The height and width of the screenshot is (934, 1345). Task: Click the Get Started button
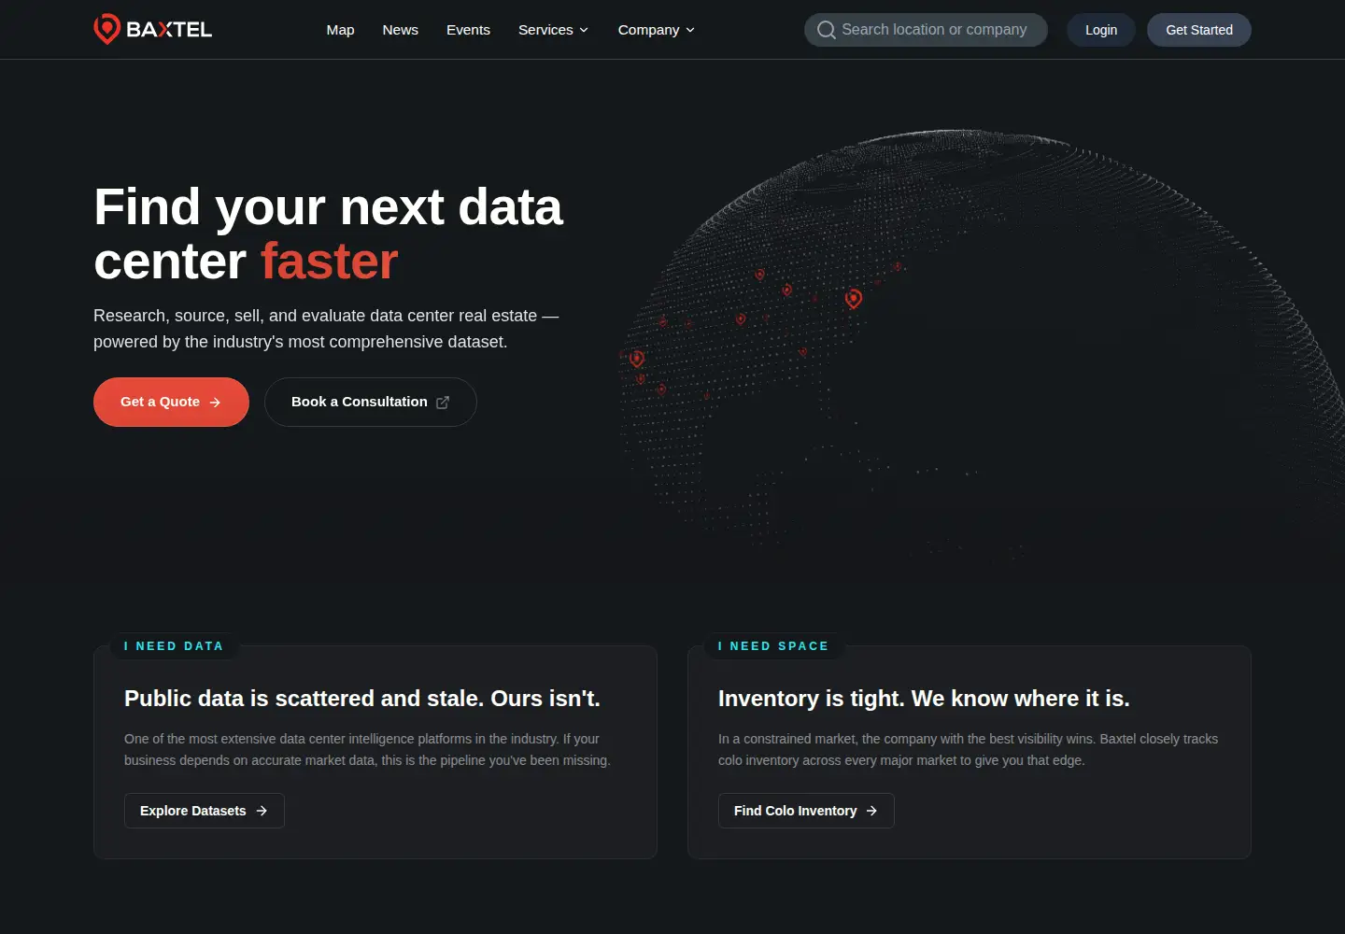1199,30
